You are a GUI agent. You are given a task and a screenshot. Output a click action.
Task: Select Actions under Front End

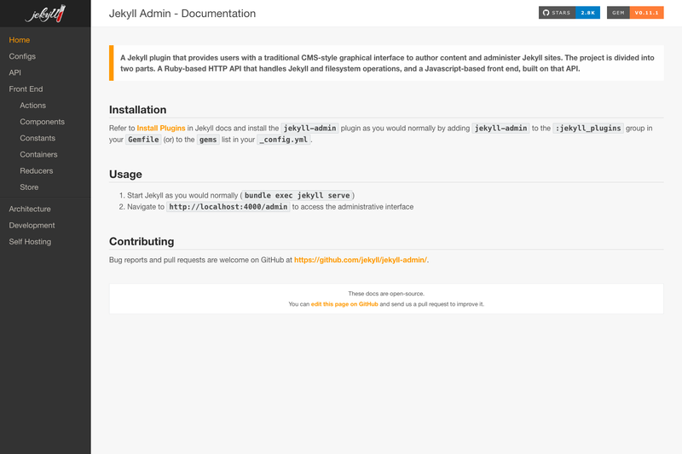coord(32,106)
